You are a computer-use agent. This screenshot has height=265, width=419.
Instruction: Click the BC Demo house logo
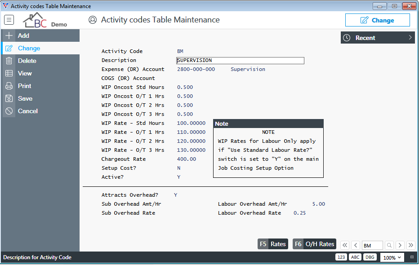45,20
